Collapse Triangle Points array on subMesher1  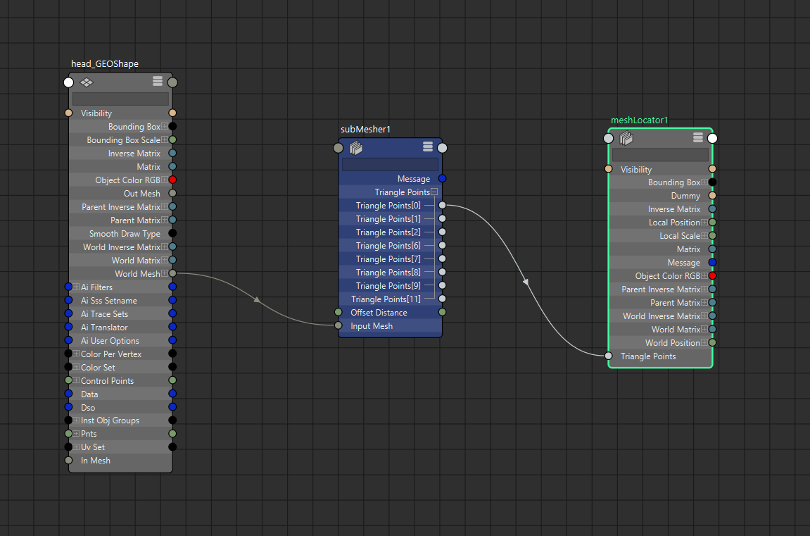pyautogui.click(x=434, y=192)
